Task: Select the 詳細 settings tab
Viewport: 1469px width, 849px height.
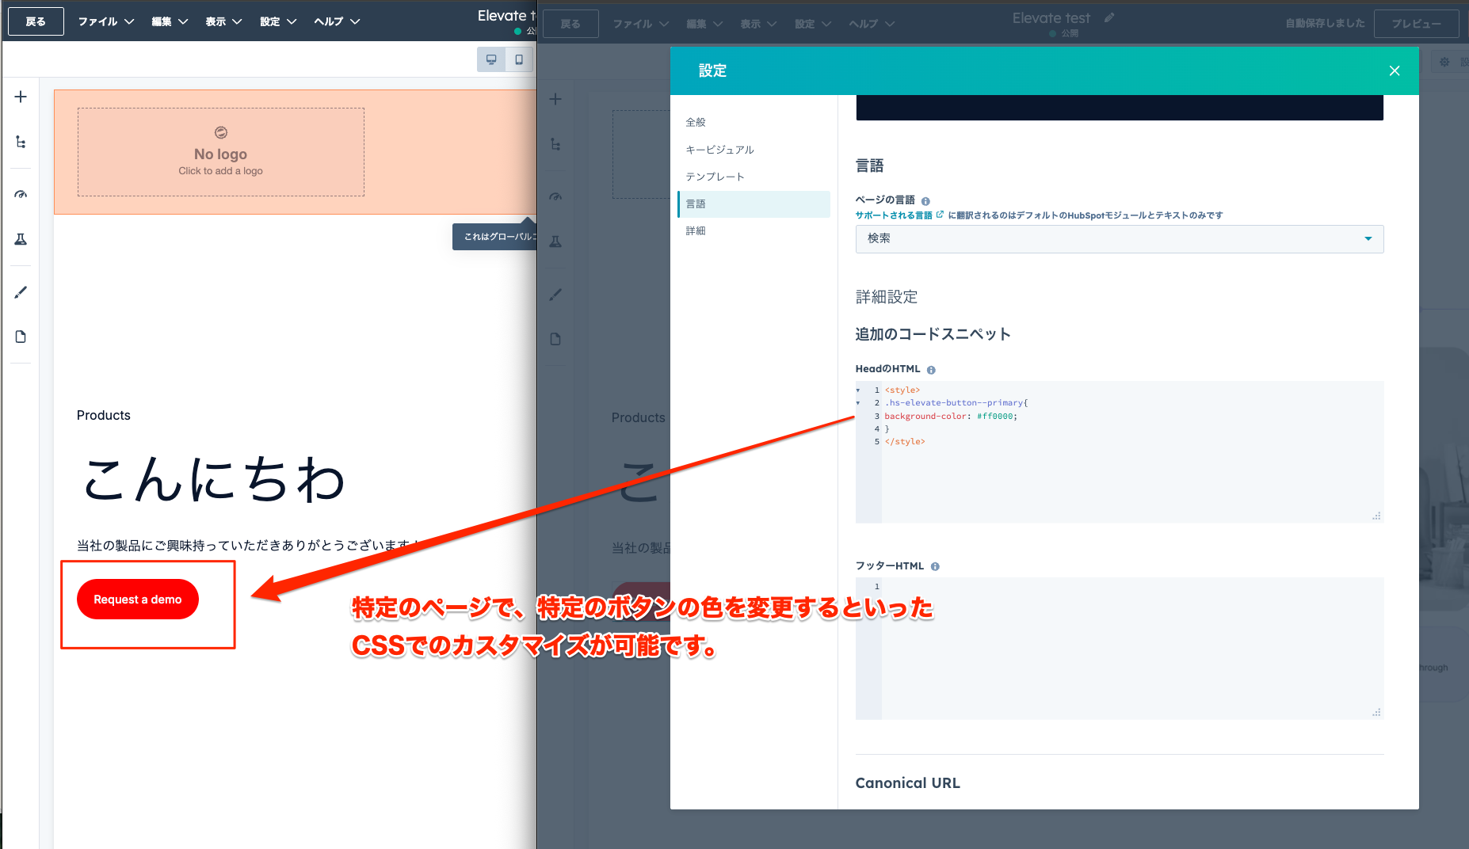Action: point(696,230)
